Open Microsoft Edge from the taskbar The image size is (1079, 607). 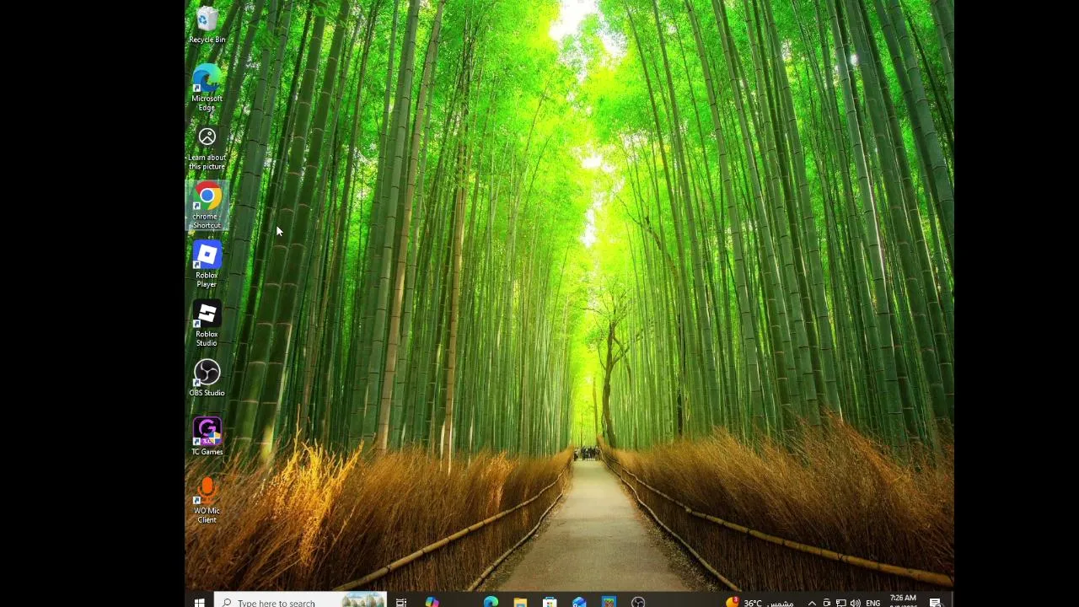(491, 602)
